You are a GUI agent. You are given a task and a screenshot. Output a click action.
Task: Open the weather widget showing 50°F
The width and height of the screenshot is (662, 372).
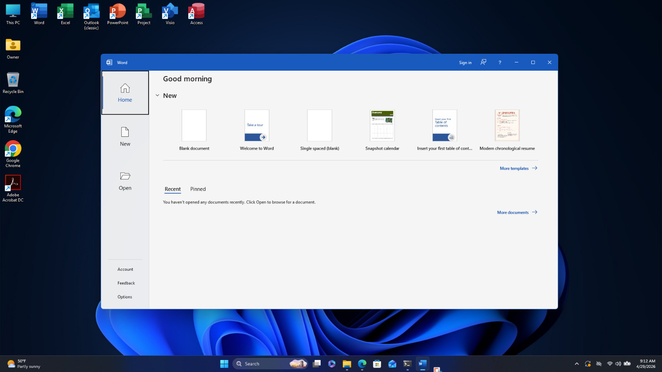click(x=24, y=364)
